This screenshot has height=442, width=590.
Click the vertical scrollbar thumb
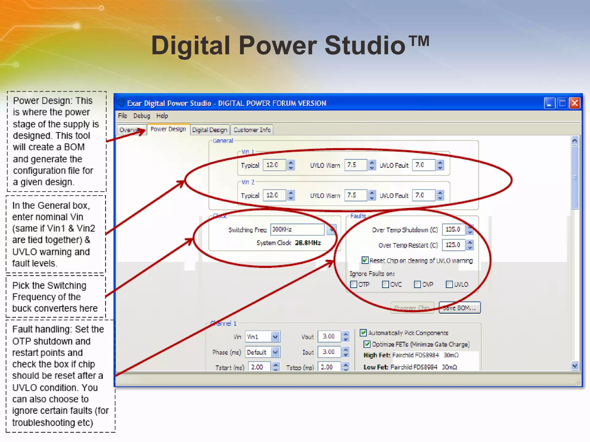tap(575, 177)
